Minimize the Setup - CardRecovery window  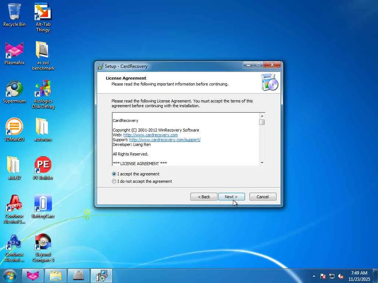(248, 64)
